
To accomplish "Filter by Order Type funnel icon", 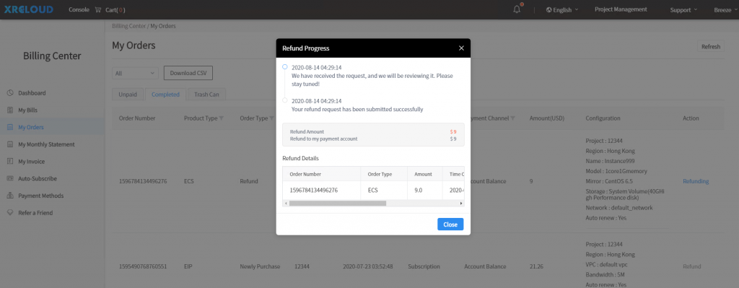I will pyautogui.click(x=272, y=118).
